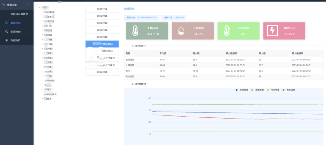Click the 12.49 V value on card
Screen dimensions: 326x145
(289, 34)
